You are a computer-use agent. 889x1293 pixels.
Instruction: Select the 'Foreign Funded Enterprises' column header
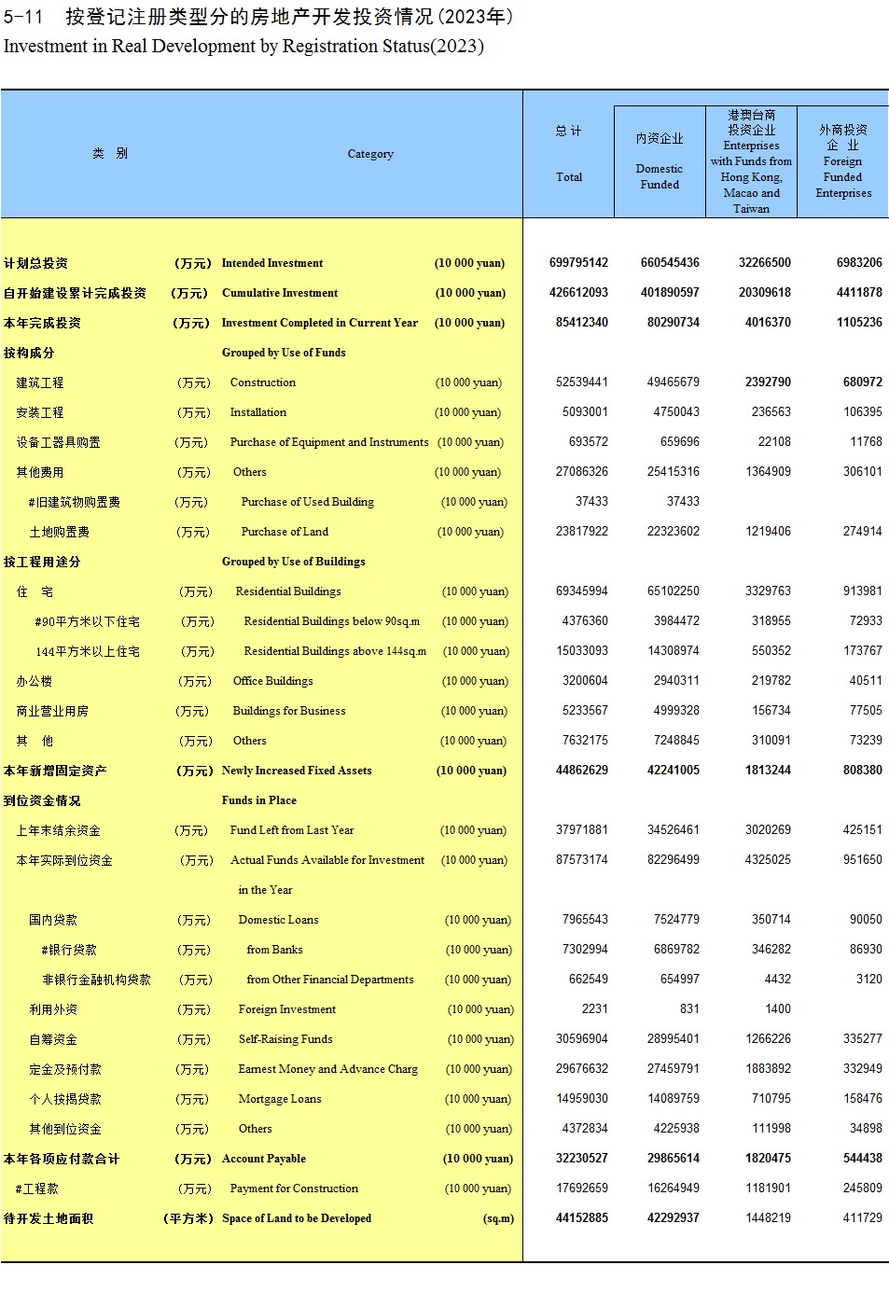click(843, 177)
